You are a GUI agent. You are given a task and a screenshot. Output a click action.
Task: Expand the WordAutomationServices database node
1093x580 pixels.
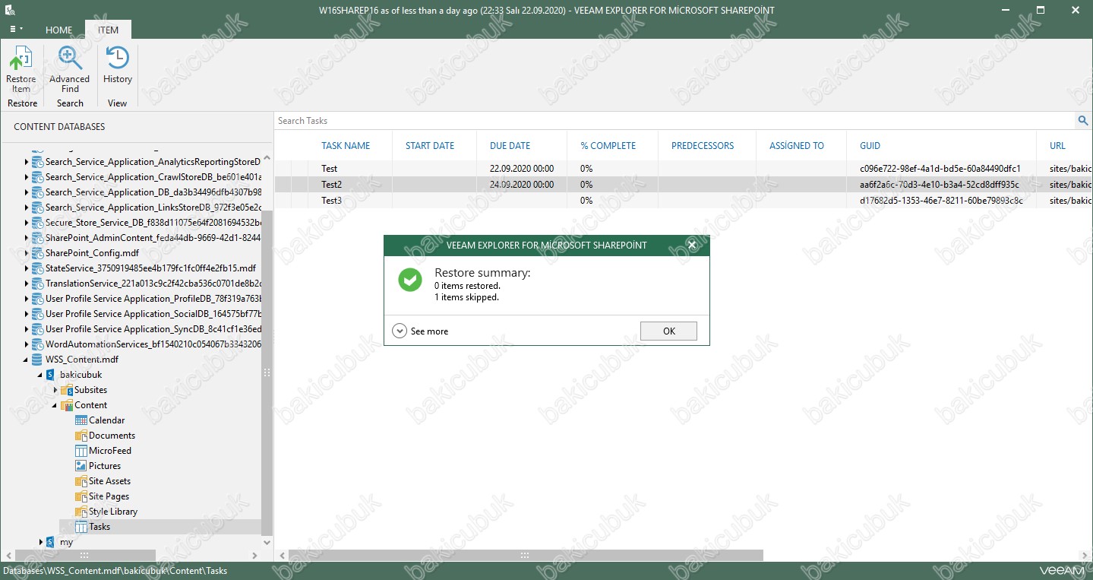27,344
